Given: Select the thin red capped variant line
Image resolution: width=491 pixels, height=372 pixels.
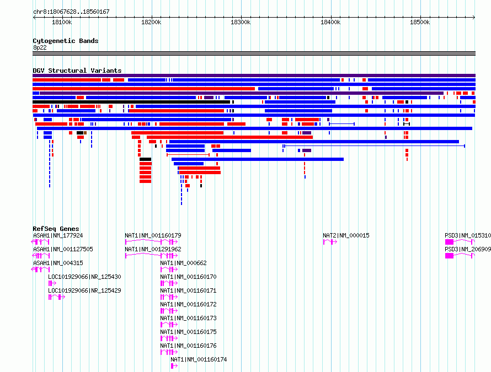Looking at the screenshot, I should (x=188, y=154).
